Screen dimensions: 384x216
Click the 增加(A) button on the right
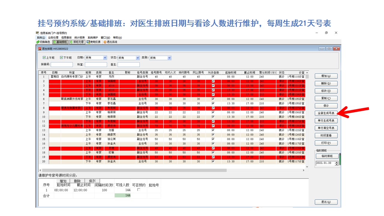click(326, 76)
